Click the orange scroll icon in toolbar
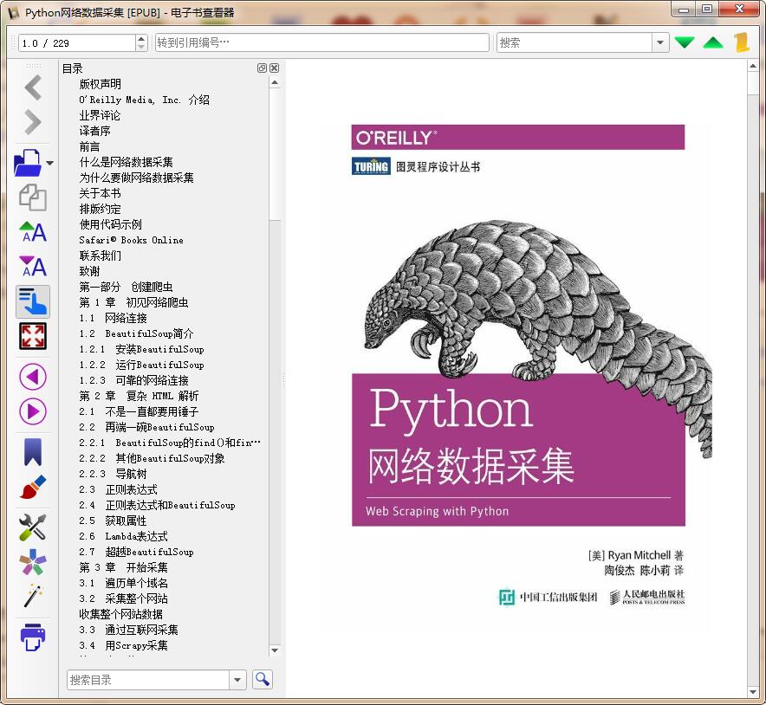This screenshot has width=766, height=705. [742, 42]
